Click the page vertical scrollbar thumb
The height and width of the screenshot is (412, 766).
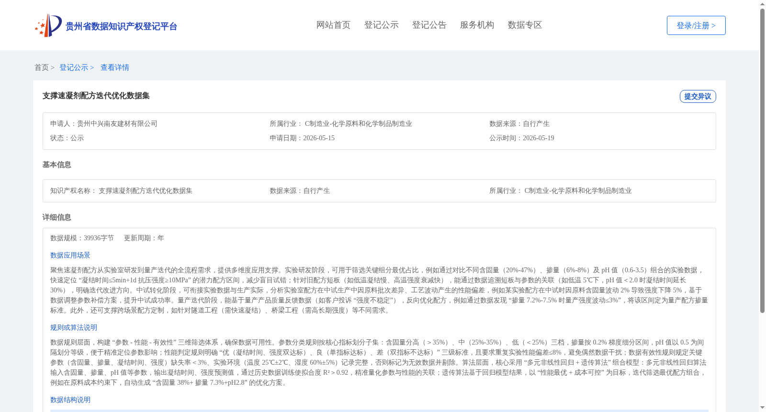(762, 161)
